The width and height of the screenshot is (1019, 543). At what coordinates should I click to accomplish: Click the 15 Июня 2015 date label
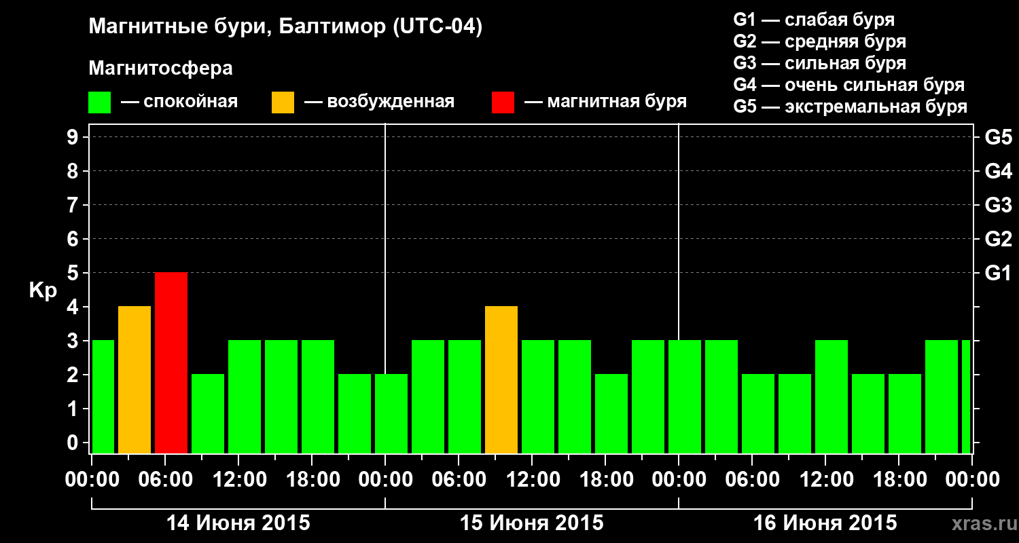coord(532,523)
